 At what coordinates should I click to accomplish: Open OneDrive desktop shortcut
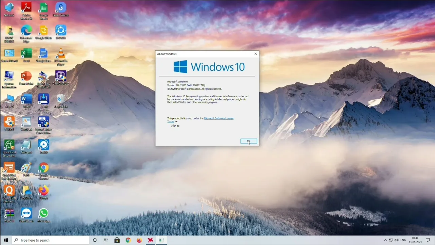point(26,192)
